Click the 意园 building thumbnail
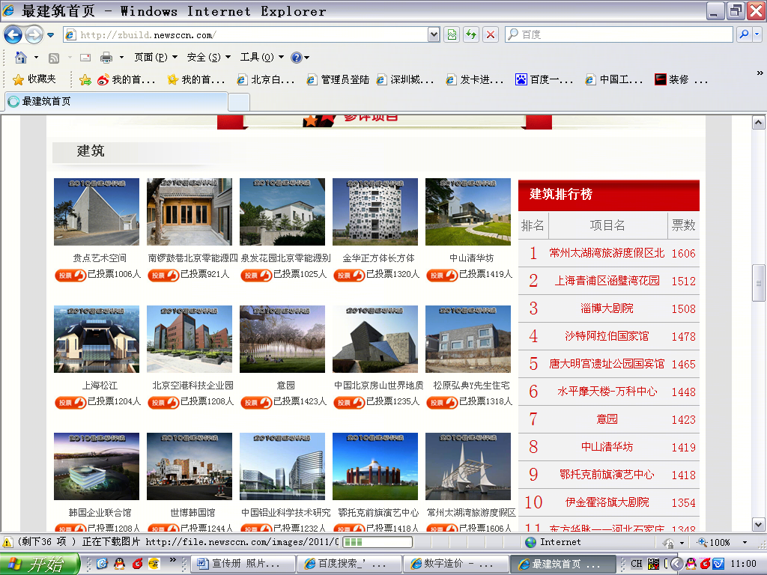 [282, 339]
